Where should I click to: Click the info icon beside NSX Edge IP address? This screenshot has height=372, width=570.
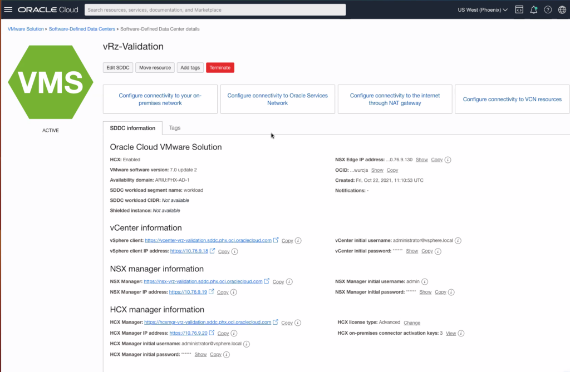448,160
